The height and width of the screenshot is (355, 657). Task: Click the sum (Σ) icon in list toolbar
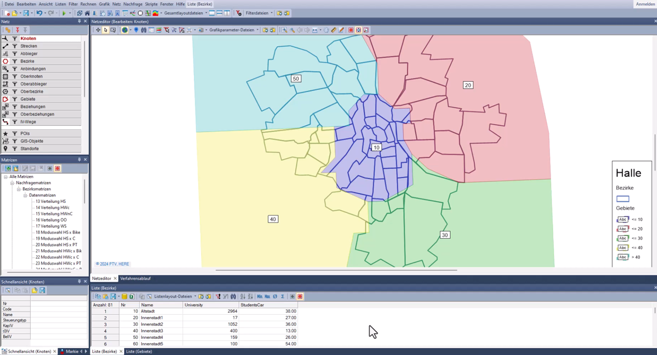click(283, 296)
